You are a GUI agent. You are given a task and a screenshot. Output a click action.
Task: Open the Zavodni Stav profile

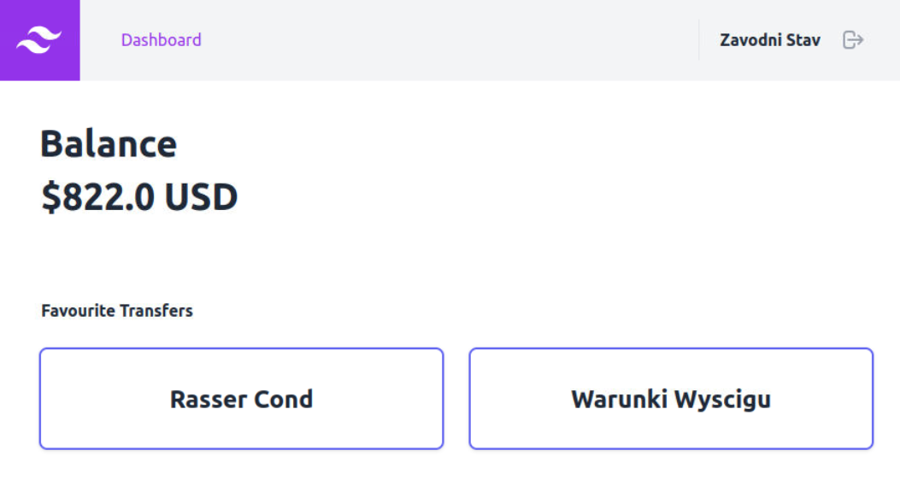769,40
